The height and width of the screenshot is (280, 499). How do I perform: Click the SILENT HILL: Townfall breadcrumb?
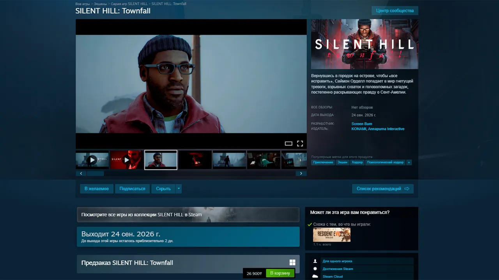tap(169, 4)
